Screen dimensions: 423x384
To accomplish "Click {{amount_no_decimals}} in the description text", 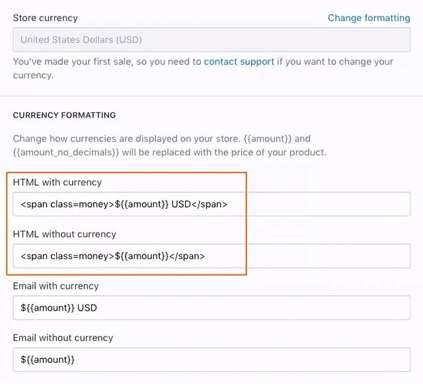I will (x=66, y=153).
